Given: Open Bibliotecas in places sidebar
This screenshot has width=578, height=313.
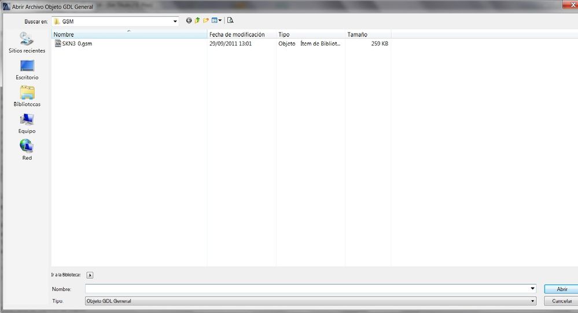Looking at the screenshot, I should [27, 96].
